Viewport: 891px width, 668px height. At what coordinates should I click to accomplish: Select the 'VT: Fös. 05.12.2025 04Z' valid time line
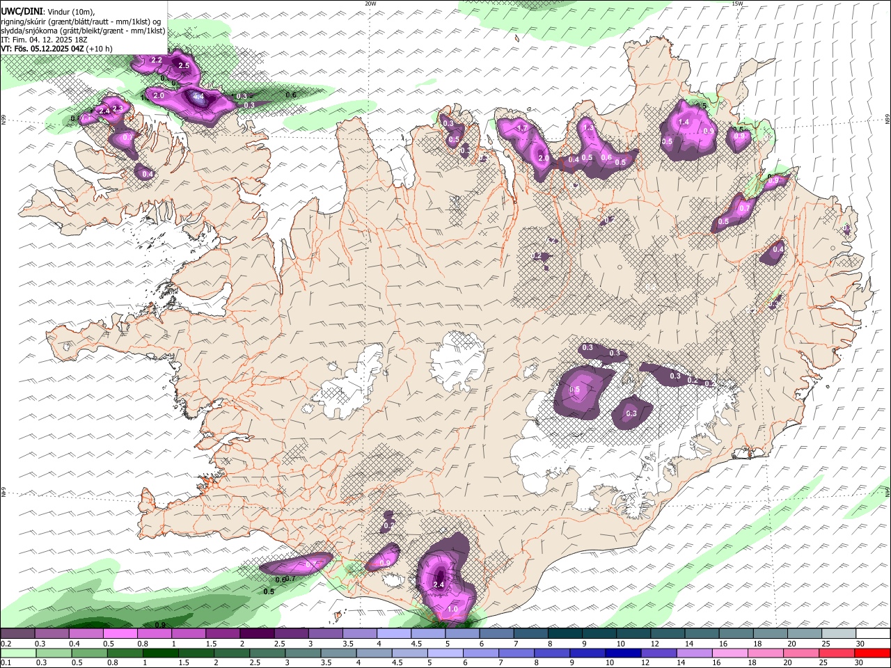click(x=43, y=49)
